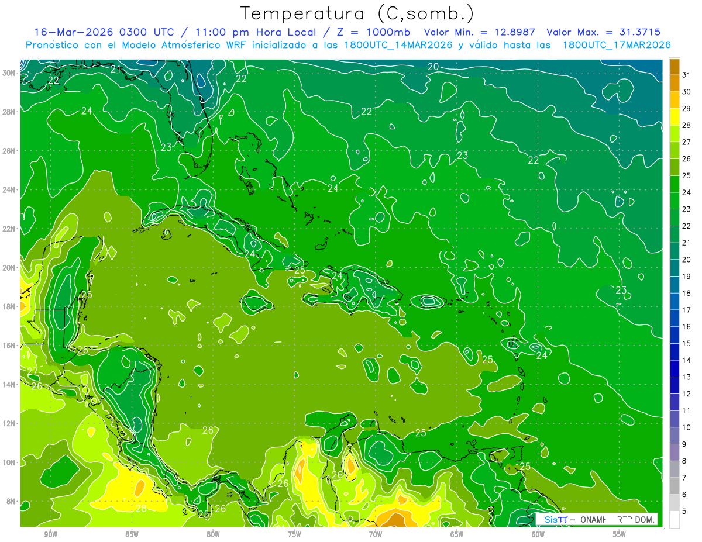Click the 20 contour label inside the map

433,67
